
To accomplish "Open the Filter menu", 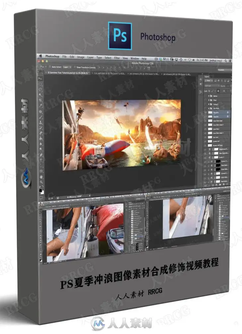I will (x=117, y=58).
